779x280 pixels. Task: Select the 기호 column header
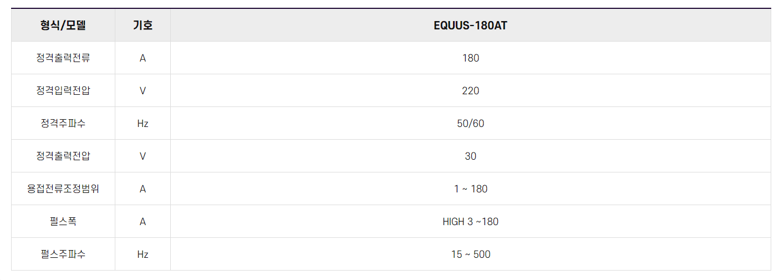[142, 25]
